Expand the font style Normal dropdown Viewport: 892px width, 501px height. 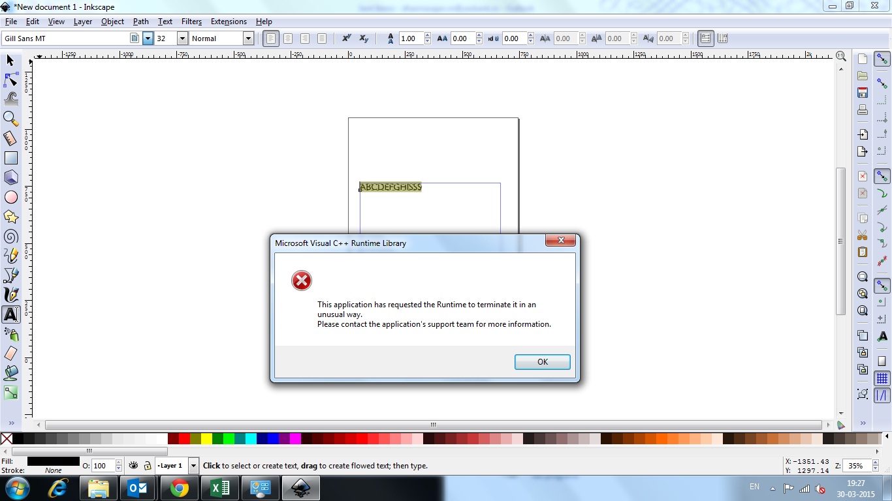[248, 38]
